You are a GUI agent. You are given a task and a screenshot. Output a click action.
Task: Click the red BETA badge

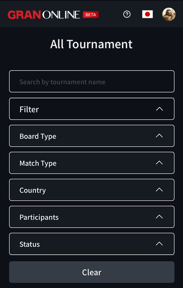pos(91,15)
